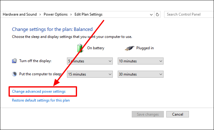Expand chevron after Hardware and Sound breadcrumb
Screen dimensions: 214x130
tap(40, 14)
